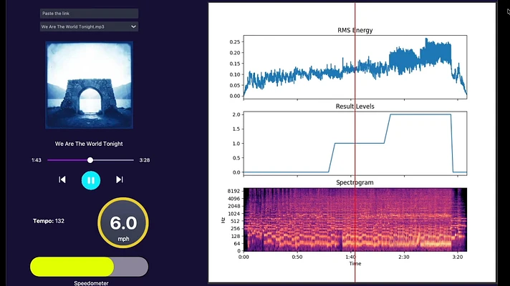Click the 3:20 tick on the time axis

(x=457, y=257)
